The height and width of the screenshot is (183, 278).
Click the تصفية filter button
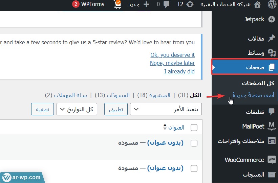pos(42,109)
